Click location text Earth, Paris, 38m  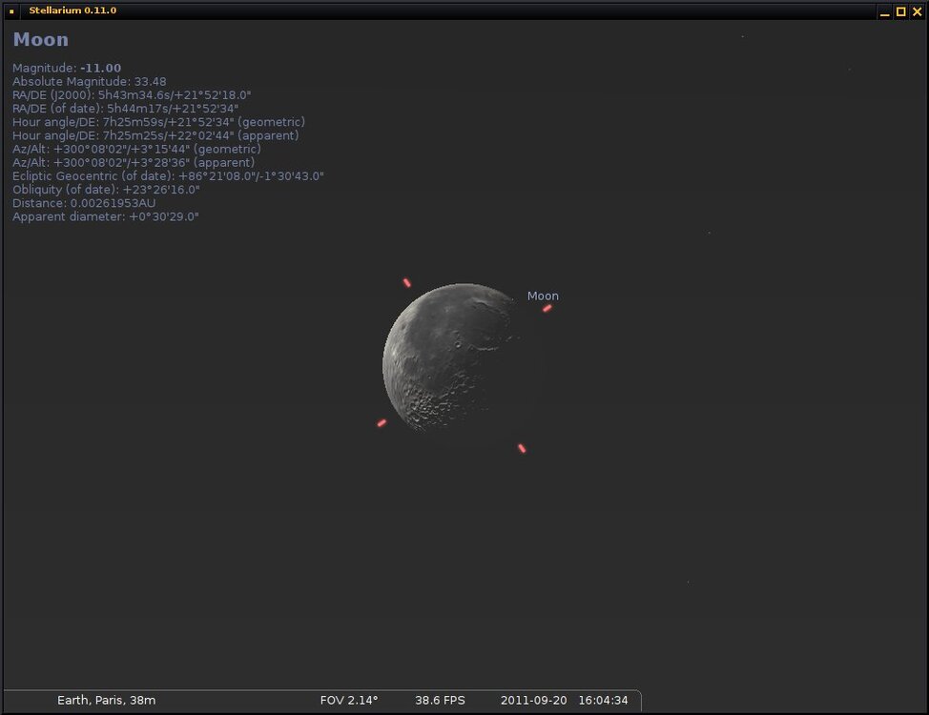point(106,701)
